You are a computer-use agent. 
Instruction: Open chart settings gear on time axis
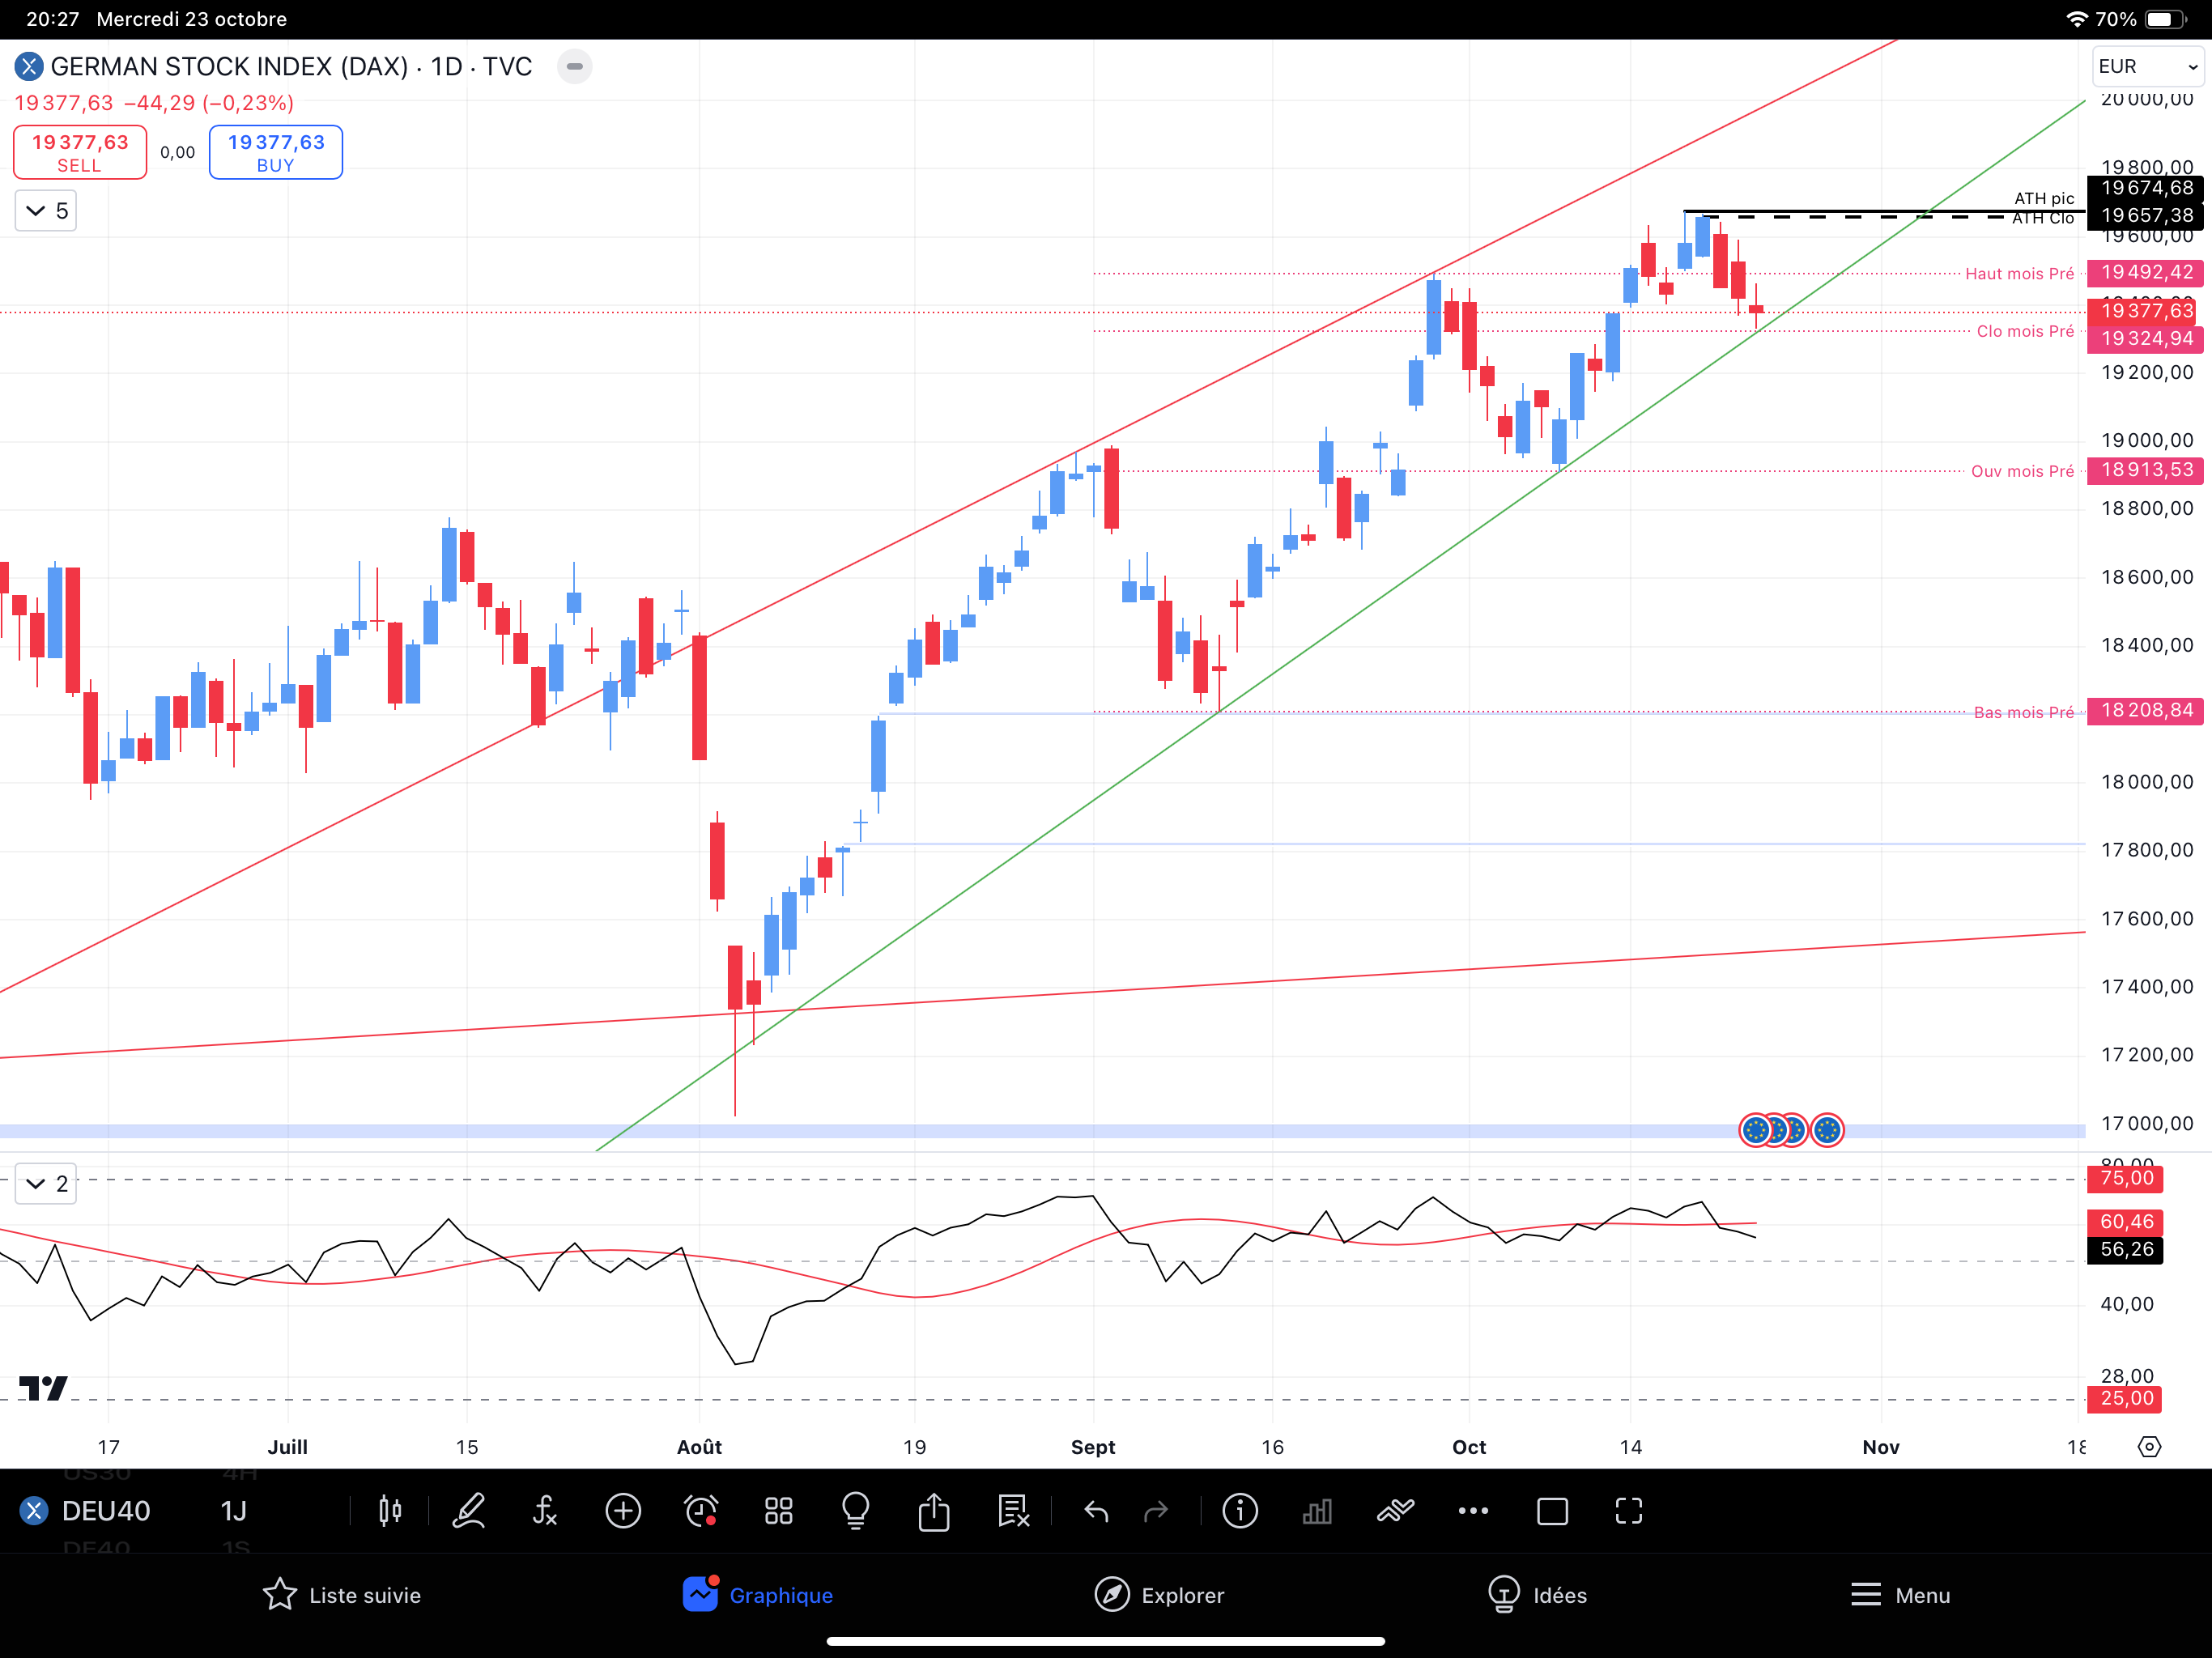tap(2149, 1446)
